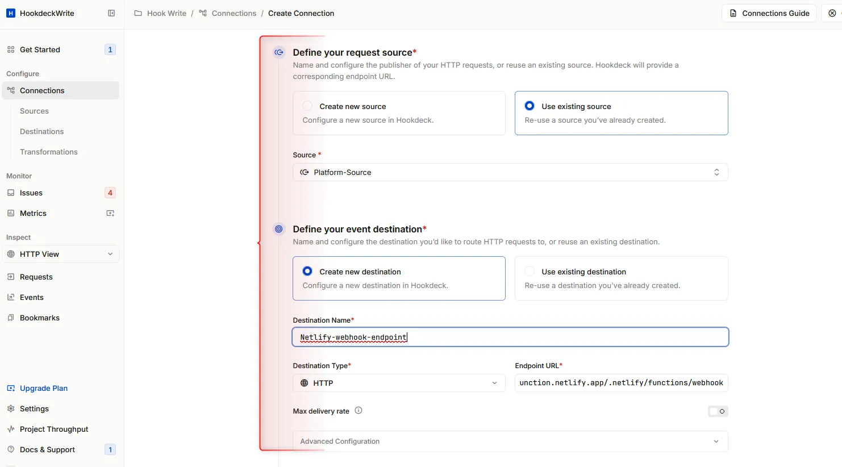Click the globe icon in Destination Type field
The width and height of the screenshot is (842, 467).
[x=305, y=383]
